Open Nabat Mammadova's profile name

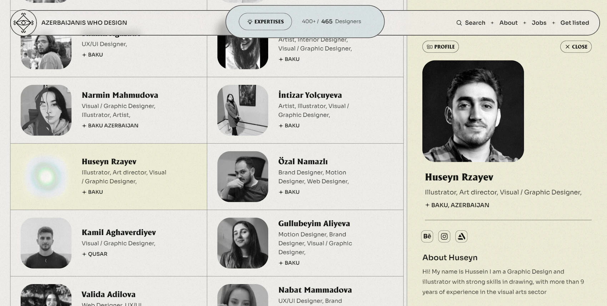(315, 290)
